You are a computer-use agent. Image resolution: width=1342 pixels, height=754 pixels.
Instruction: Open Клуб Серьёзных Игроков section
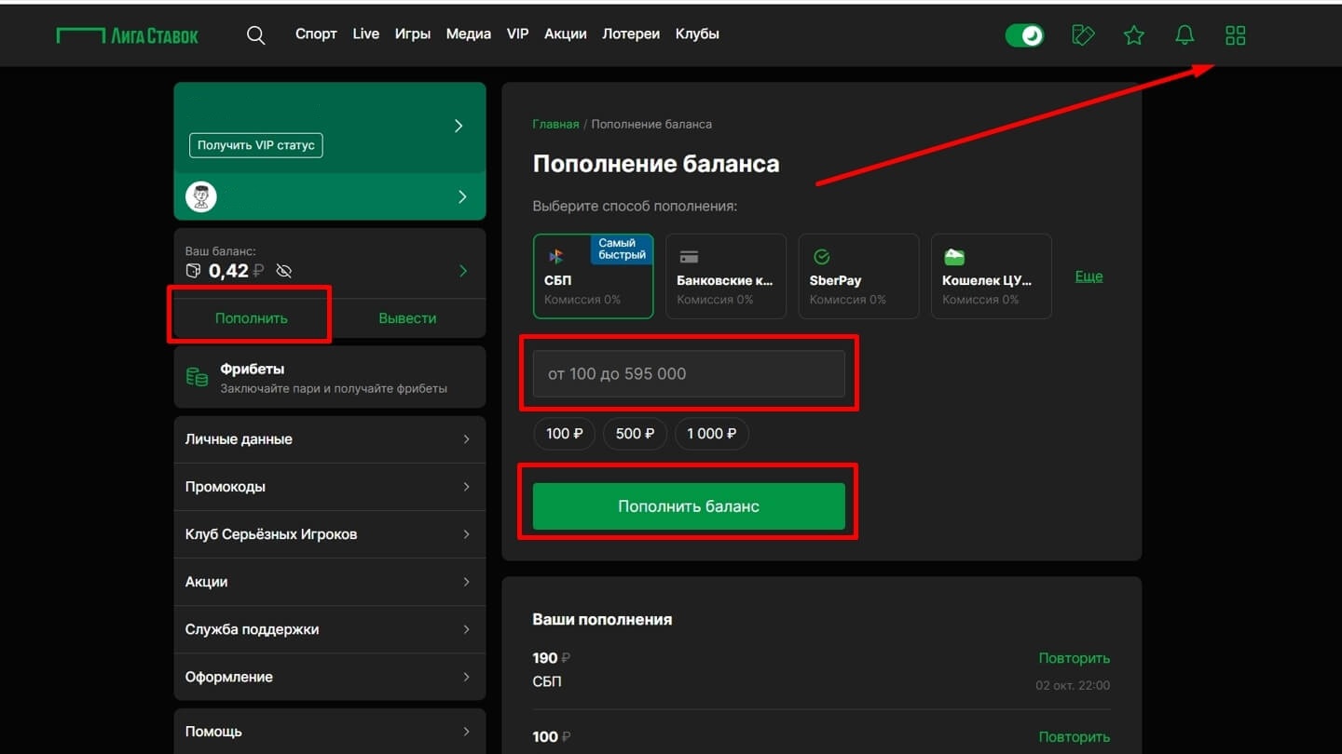pyautogui.click(x=330, y=534)
